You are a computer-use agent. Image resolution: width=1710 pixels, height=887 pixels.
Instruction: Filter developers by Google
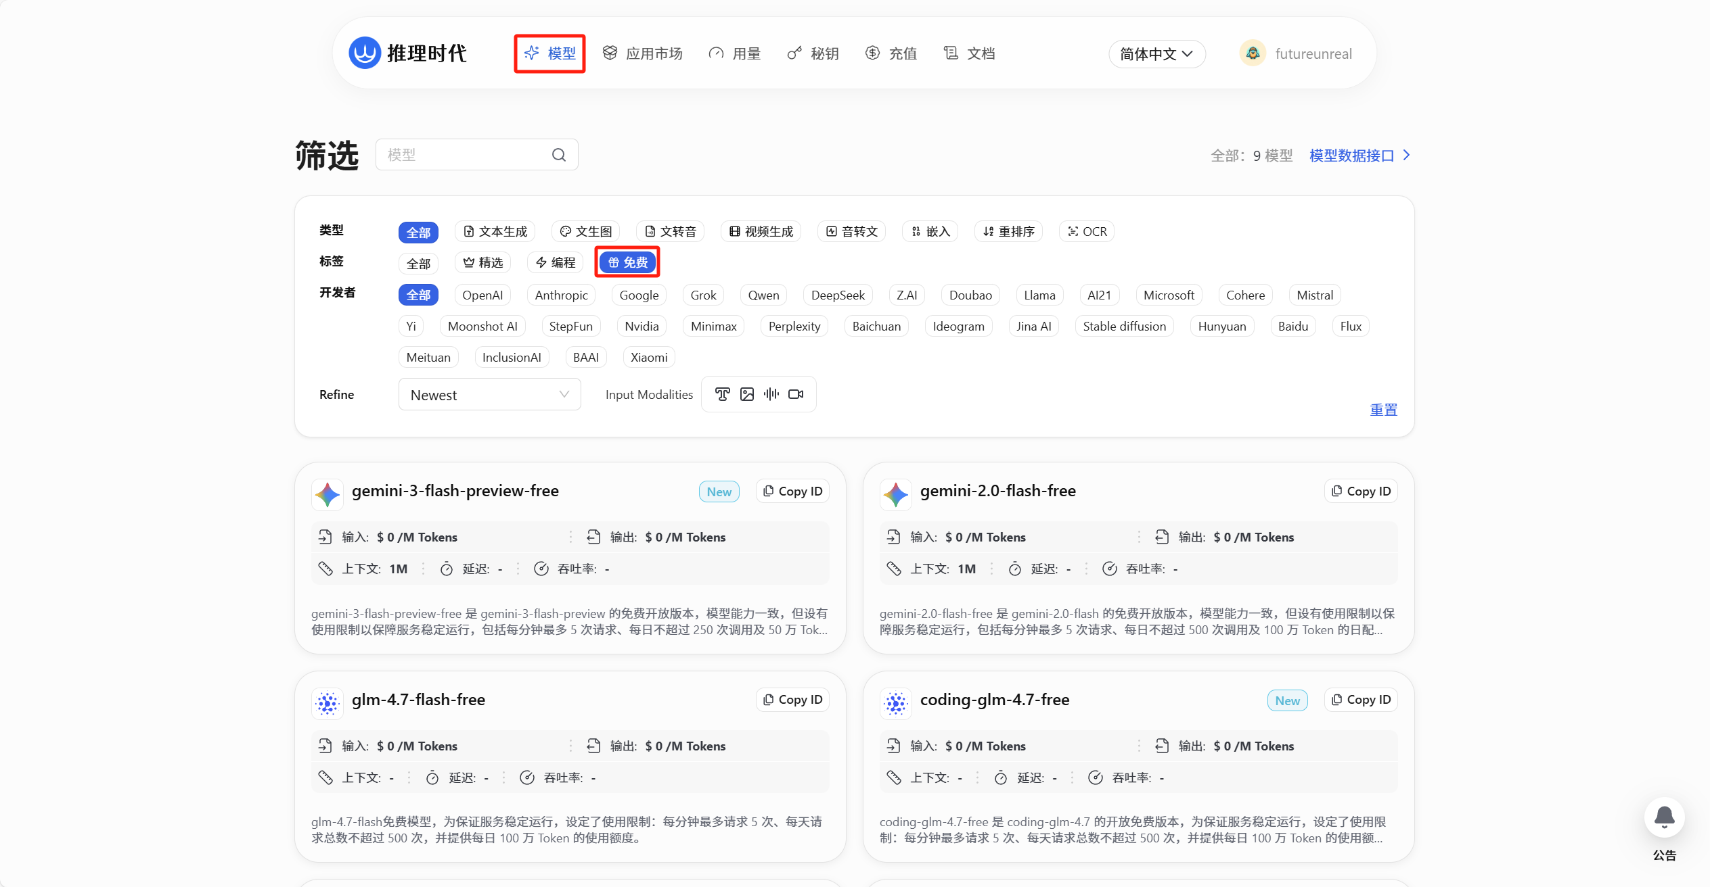pyautogui.click(x=639, y=295)
